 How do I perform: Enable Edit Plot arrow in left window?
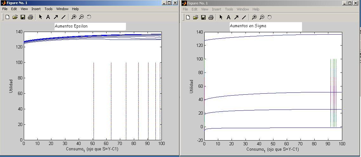[x=40, y=17]
